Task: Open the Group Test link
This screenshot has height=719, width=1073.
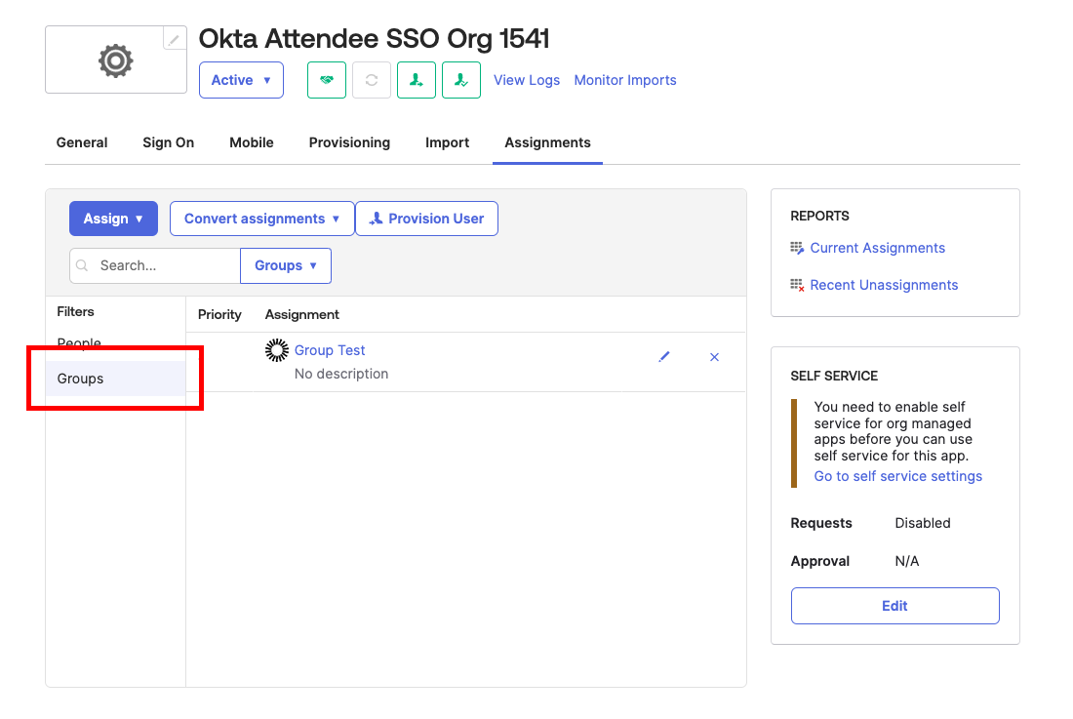Action: click(x=329, y=350)
